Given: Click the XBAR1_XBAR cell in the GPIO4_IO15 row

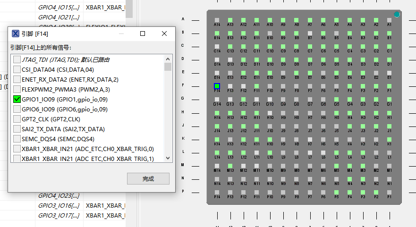Looking at the screenshot, I should [x=104, y=8].
